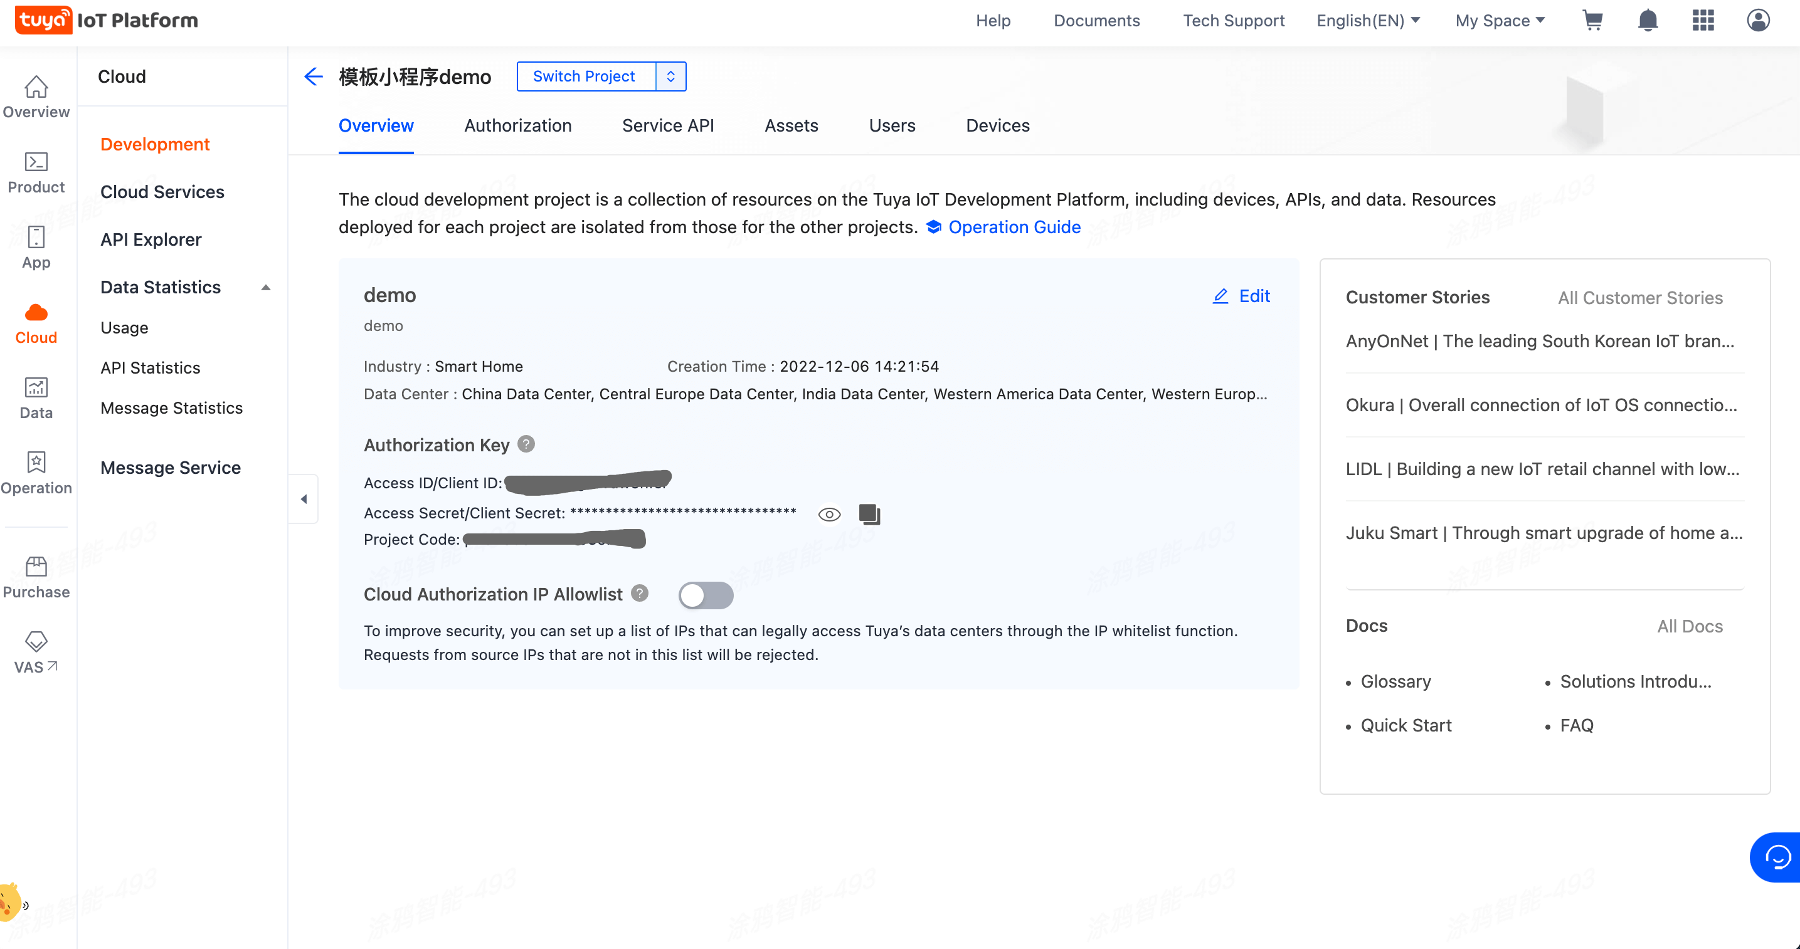Switch to the Devices tab
1800x949 pixels.
click(x=997, y=126)
